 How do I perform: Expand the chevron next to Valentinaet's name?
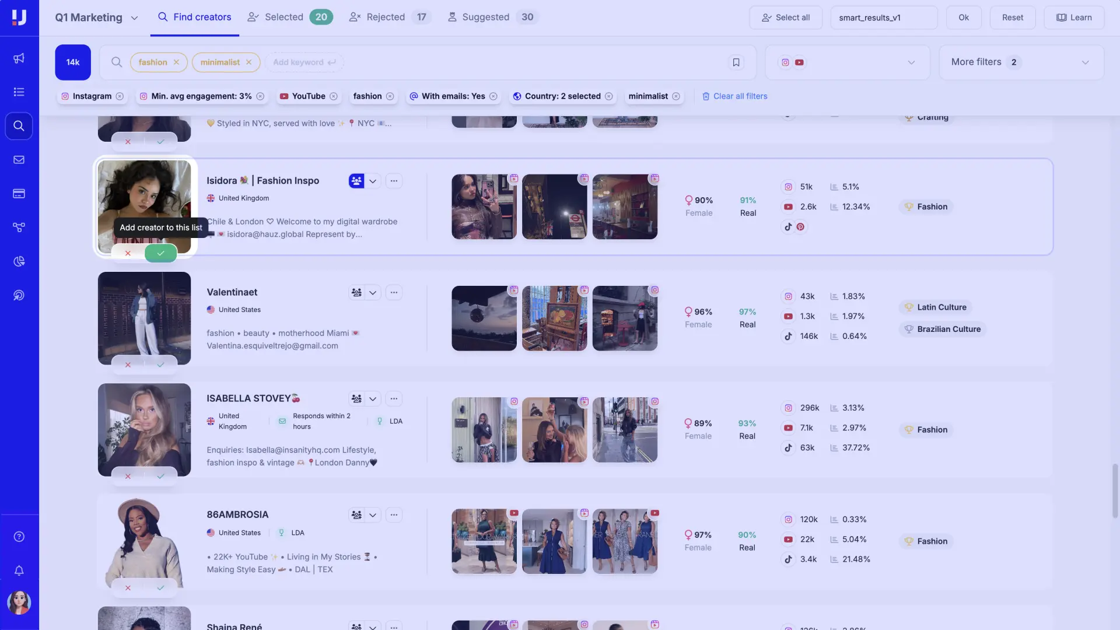tap(373, 292)
